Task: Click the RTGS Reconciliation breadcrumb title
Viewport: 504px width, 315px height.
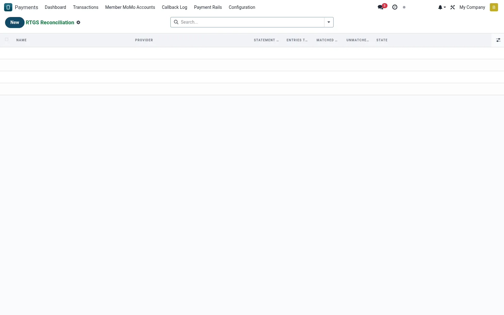Action: click(x=50, y=22)
